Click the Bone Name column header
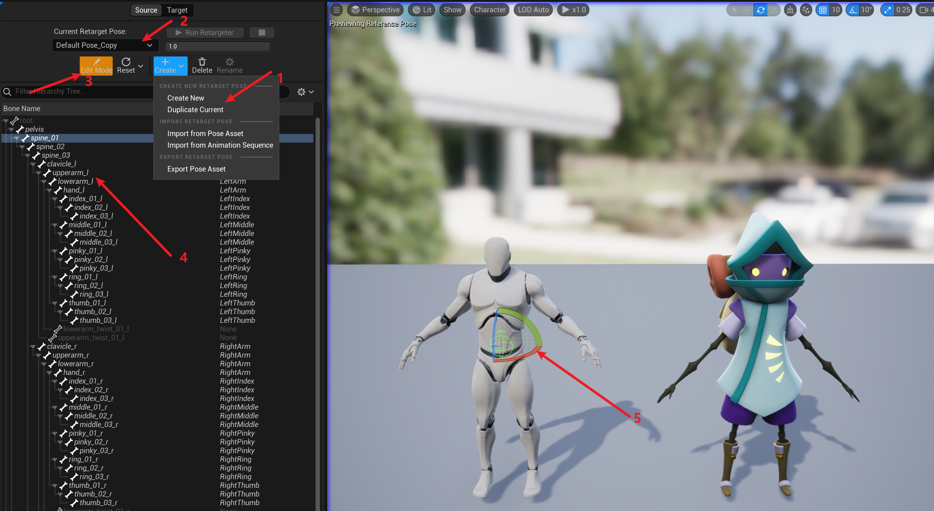Viewport: 934px width, 511px height. click(x=22, y=109)
